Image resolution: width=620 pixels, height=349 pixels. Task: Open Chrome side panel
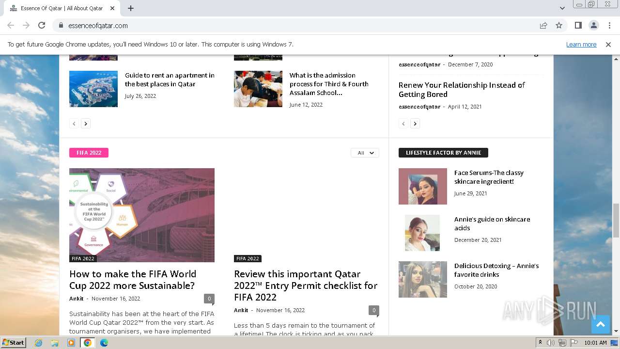578,25
